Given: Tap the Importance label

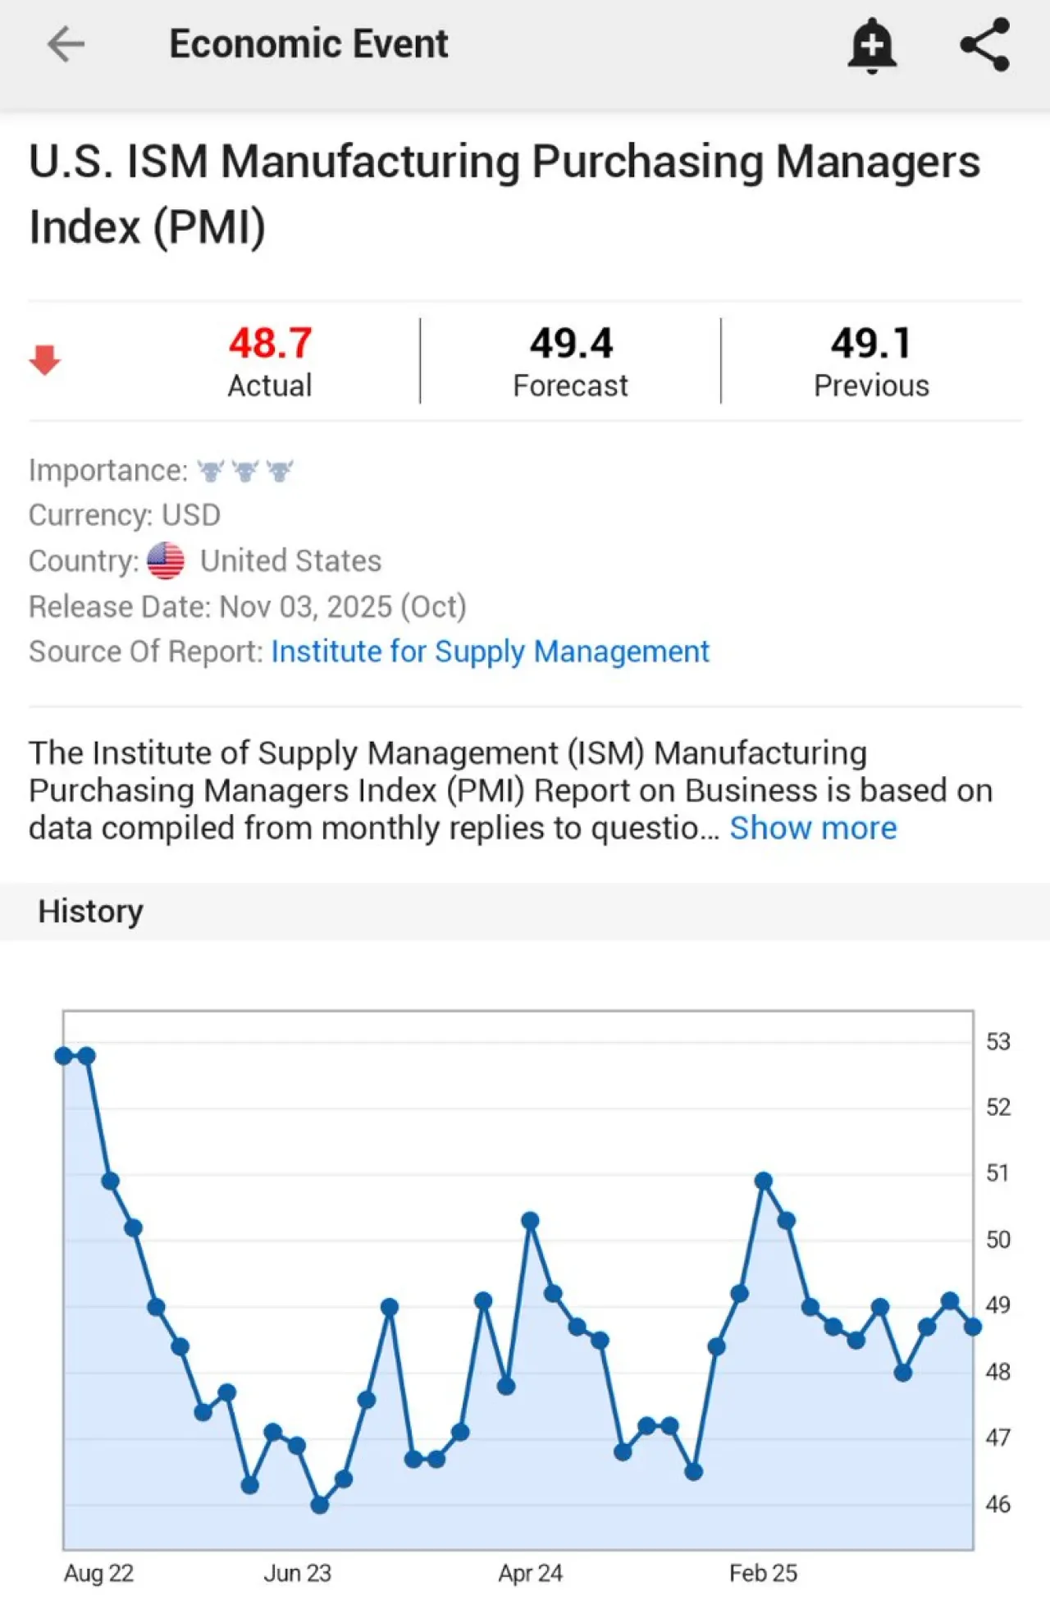Looking at the screenshot, I should (x=108, y=471).
